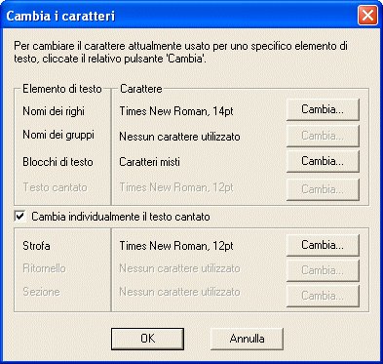Click Cambia button beside Nomi dei gruppi
Viewport: 383px width, 364px height.
323,136
